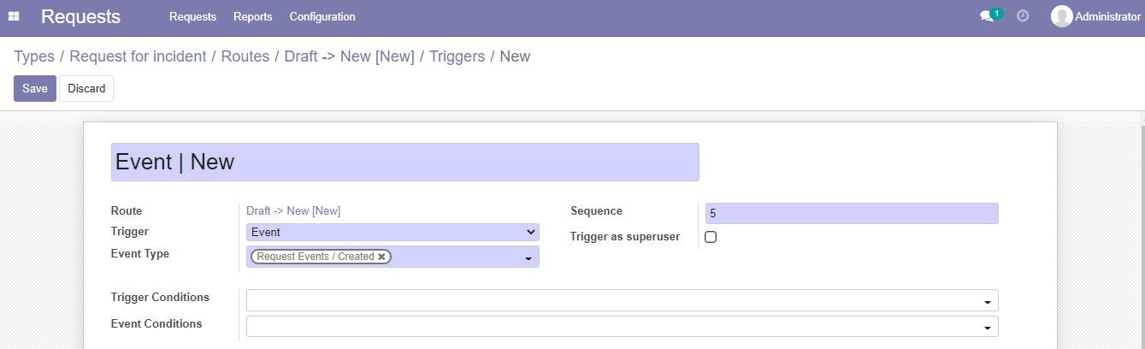Expand the Event Type dropdown arrow
This screenshot has width=1145, height=349.
tap(528, 257)
